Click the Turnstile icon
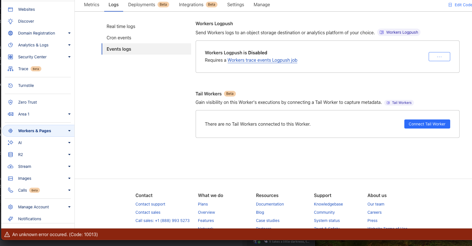 10,85
